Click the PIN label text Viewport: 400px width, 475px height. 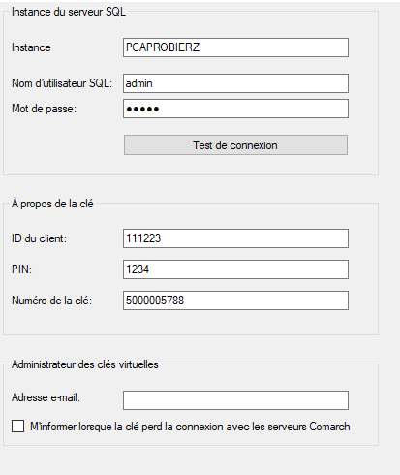(x=21, y=269)
